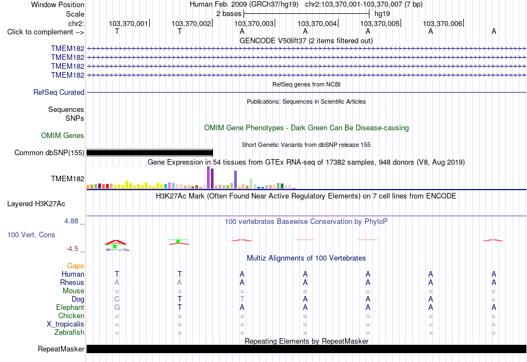Open the RefSeq Curated track label
The width and height of the screenshot is (527, 362).
pyautogui.click(x=59, y=93)
